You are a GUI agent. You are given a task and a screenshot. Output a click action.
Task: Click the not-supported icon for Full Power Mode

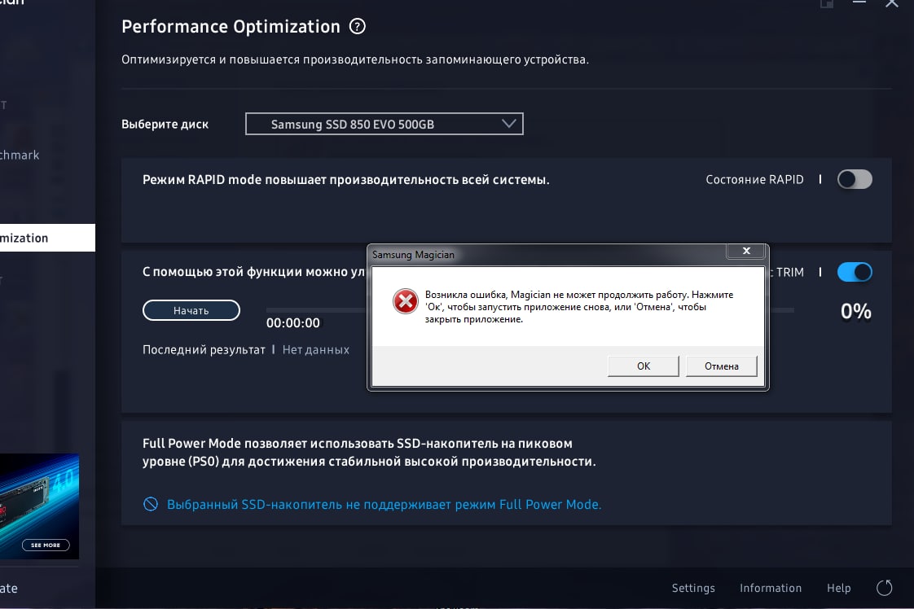click(151, 504)
